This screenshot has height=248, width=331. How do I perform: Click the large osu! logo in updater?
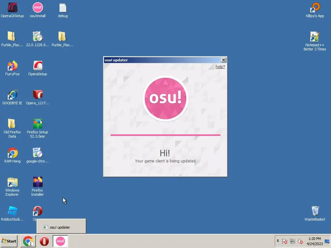(165, 98)
